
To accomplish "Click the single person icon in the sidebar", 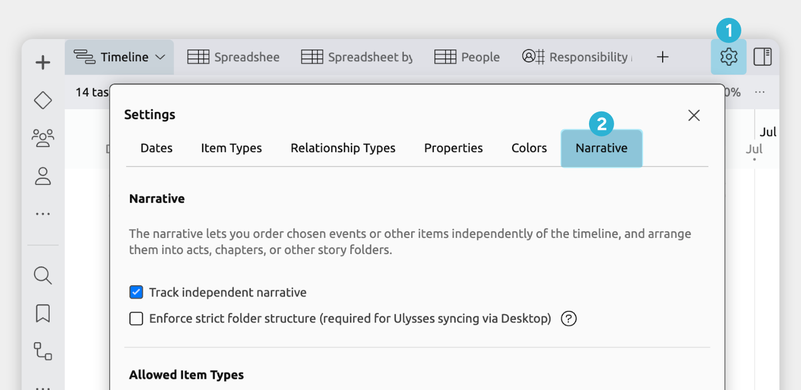I will 43,176.
